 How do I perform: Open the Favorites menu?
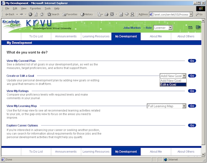point(36,8)
